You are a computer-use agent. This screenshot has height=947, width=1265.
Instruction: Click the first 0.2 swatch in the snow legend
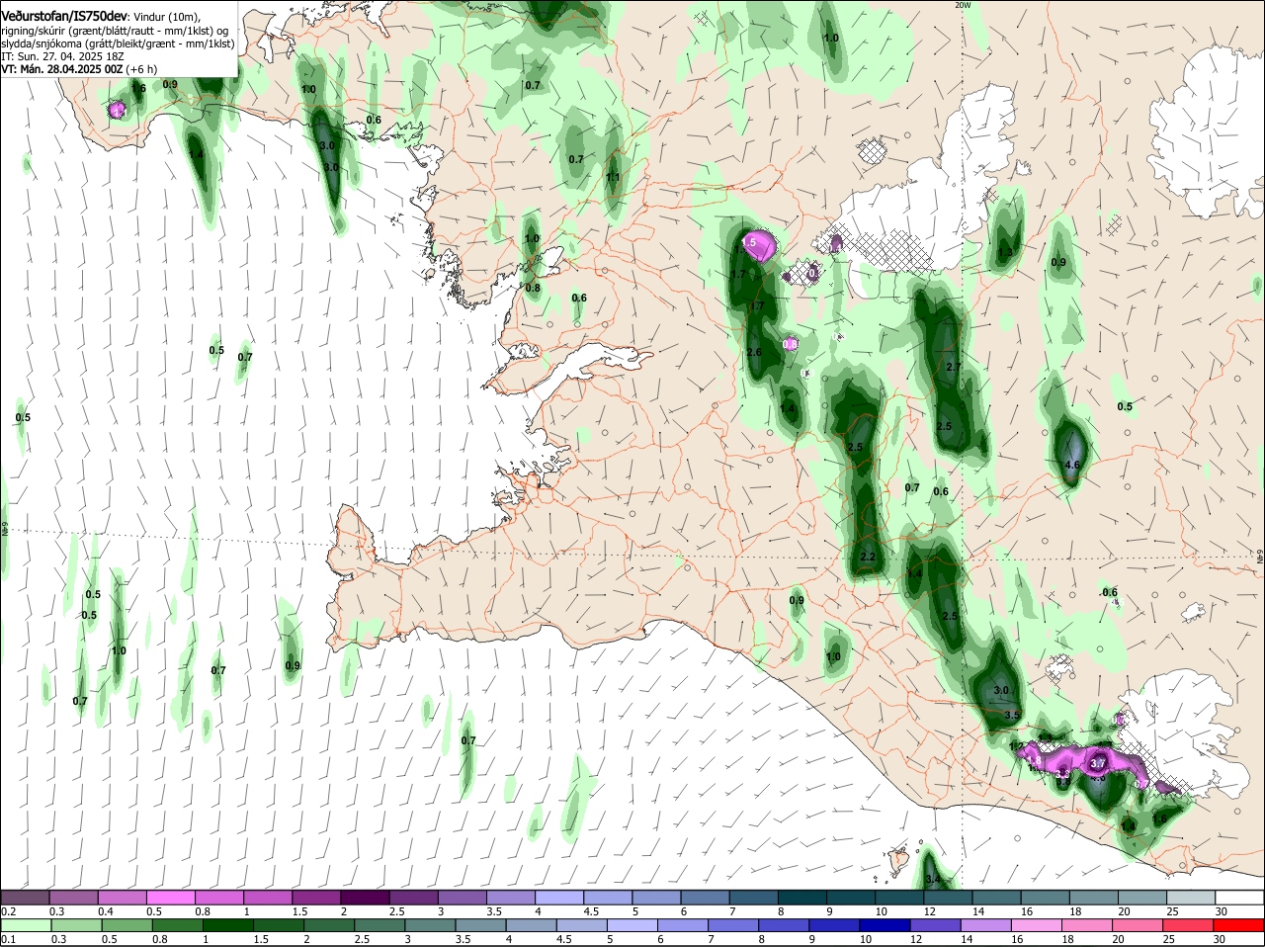(26, 898)
